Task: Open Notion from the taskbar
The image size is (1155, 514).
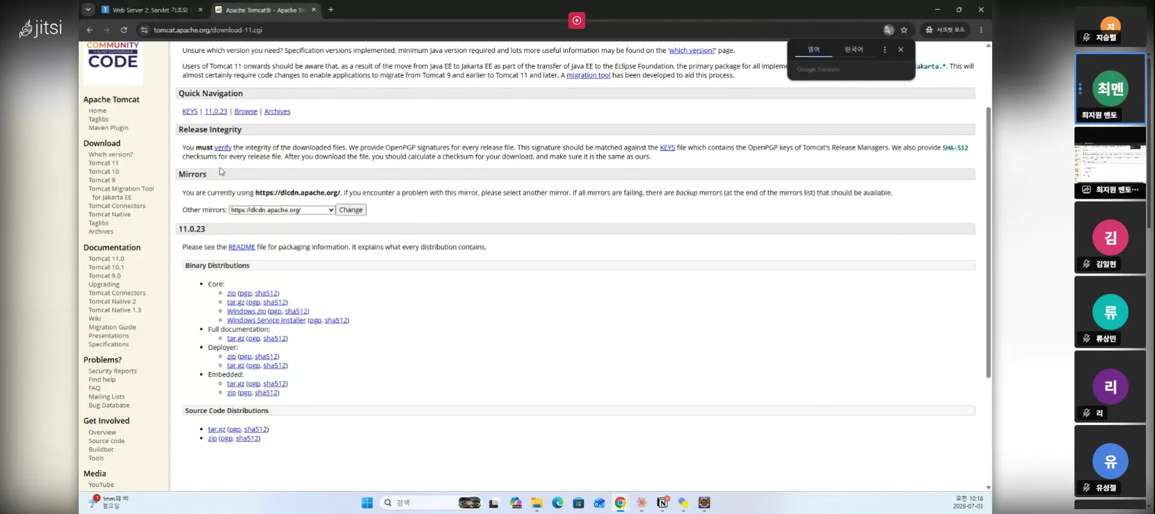Action: click(662, 503)
